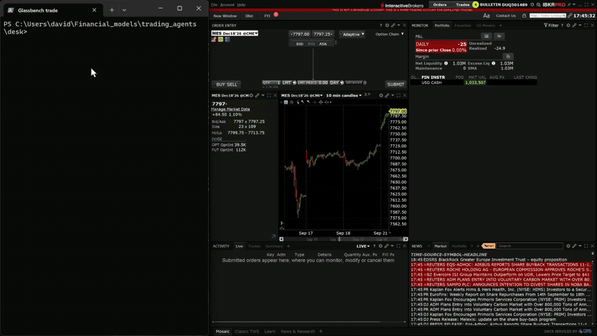Click the font size Aa icon
597x336 pixels.
click(x=486, y=16)
